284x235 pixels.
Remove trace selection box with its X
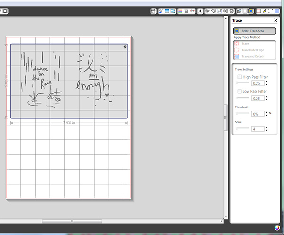tap(125, 47)
